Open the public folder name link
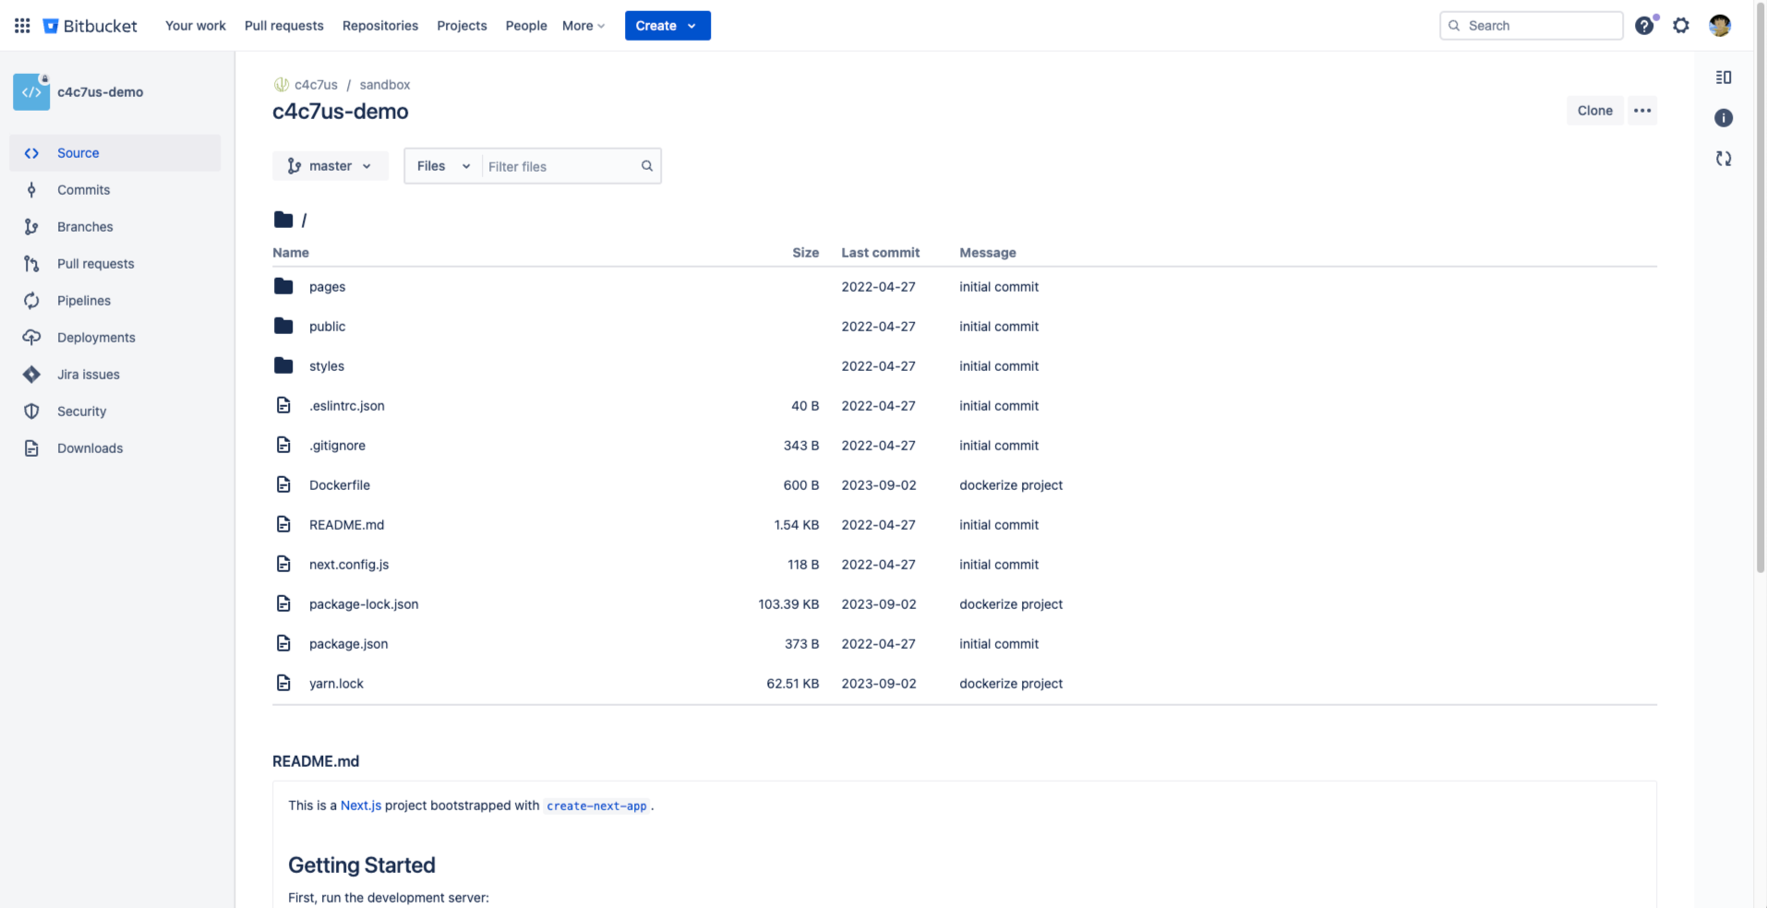Viewport: 1767px width, 908px height. tap(328, 326)
